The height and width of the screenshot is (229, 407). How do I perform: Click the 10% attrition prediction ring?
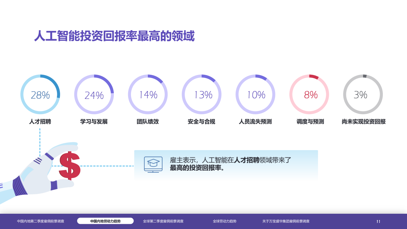[x=255, y=94]
